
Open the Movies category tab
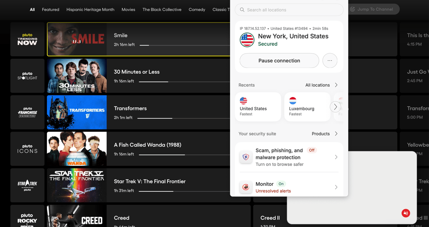pyautogui.click(x=128, y=10)
